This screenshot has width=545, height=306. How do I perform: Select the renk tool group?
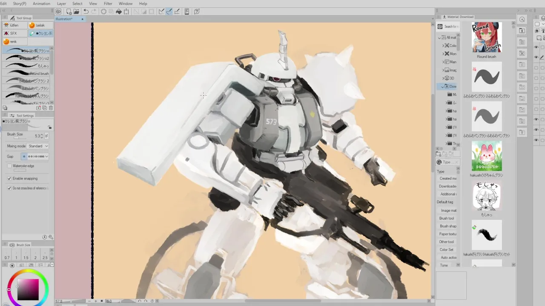[x=14, y=41]
